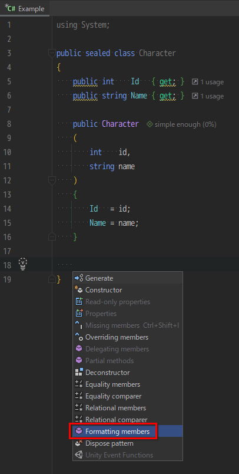
Task: Click the Relational comparer icon
Action: (x=79, y=420)
